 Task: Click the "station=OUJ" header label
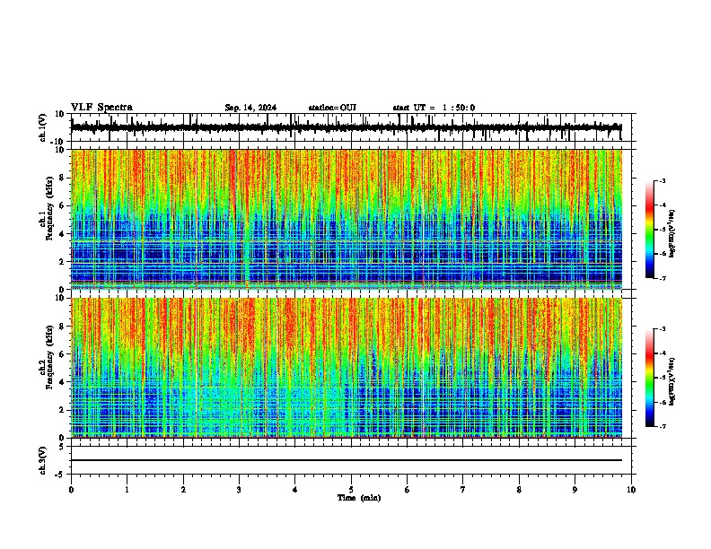pyautogui.click(x=332, y=108)
